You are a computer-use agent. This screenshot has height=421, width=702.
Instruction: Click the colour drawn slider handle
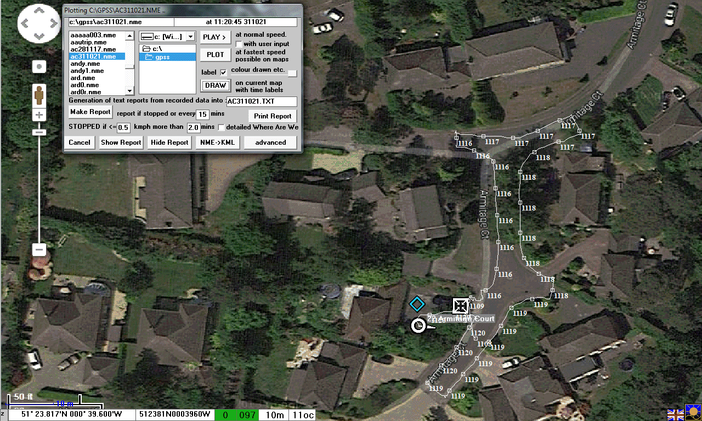click(292, 73)
